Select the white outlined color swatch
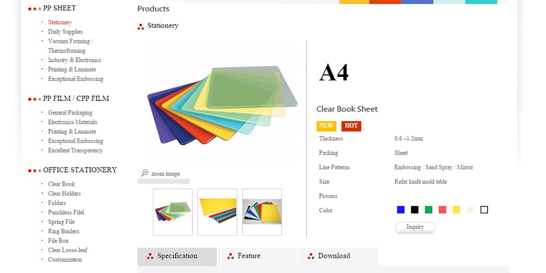The width and height of the screenshot is (546, 273). point(484,210)
